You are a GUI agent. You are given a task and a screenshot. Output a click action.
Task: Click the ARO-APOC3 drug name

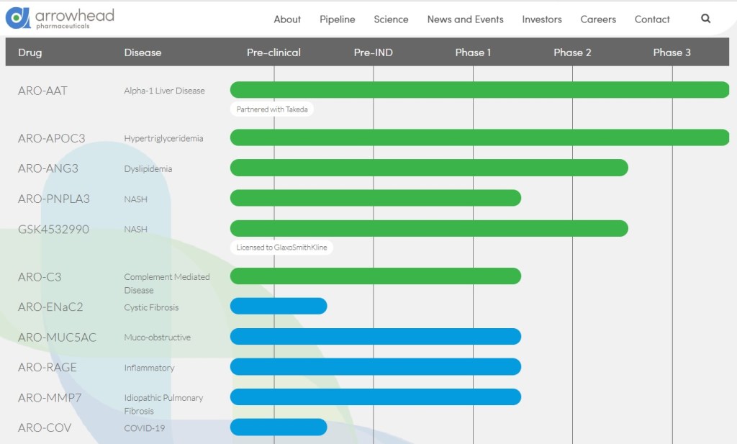tap(50, 138)
